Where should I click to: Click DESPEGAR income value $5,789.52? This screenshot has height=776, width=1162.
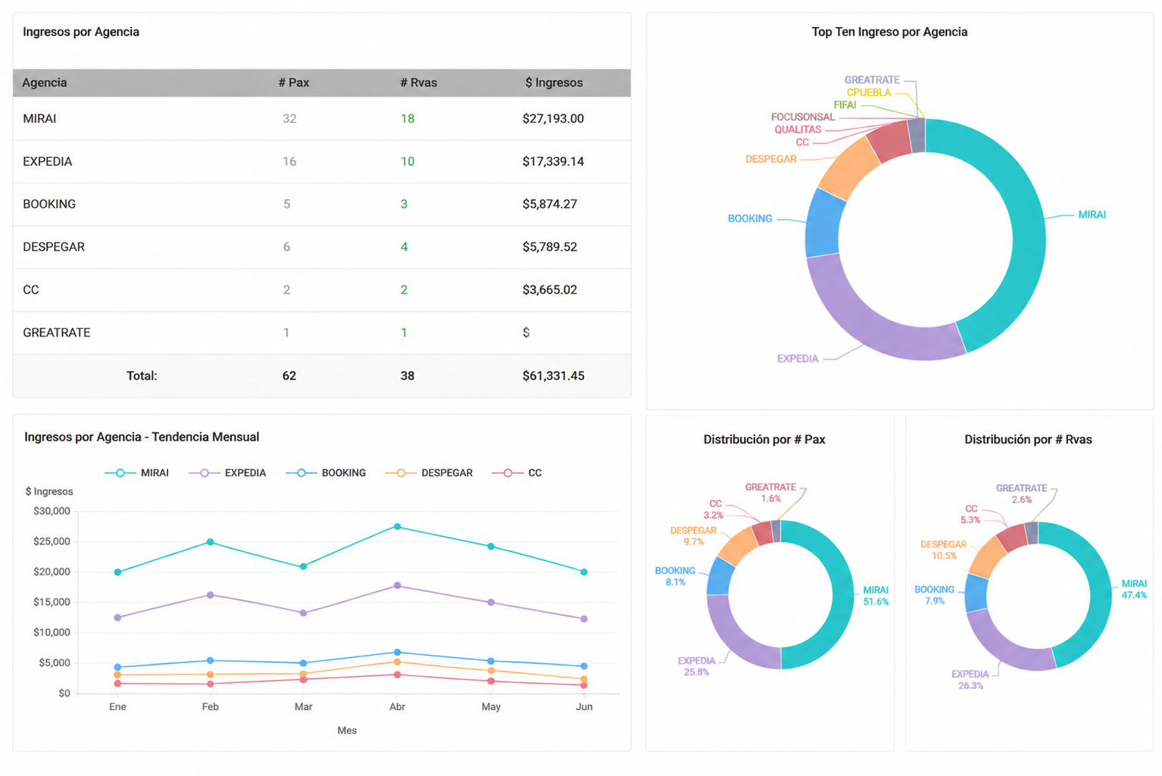click(x=550, y=248)
